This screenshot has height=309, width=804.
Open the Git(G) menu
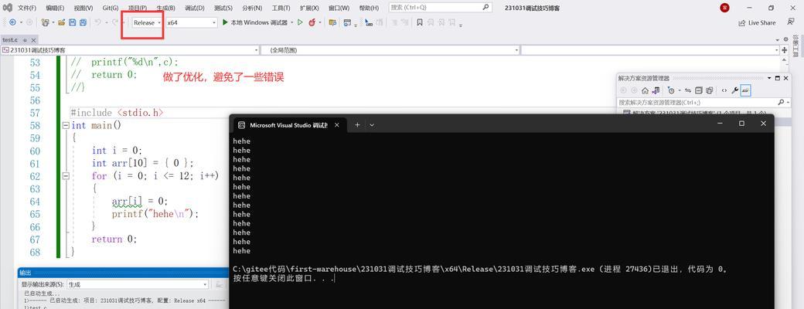[x=111, y=8]
